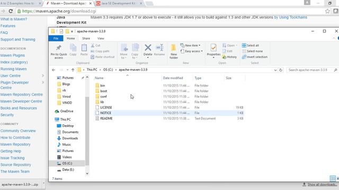Viewport: 339px width, 190px height.
Task: Click the Rename icon
Action: click(x=159, y=47)
